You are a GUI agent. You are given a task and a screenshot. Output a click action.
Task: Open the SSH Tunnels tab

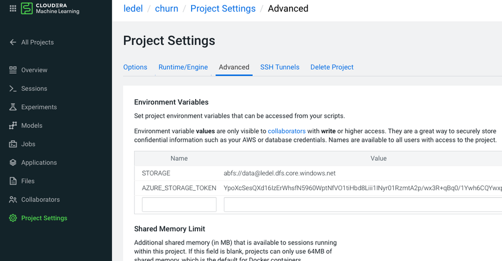pyautogui.click(x=280, y=67)
